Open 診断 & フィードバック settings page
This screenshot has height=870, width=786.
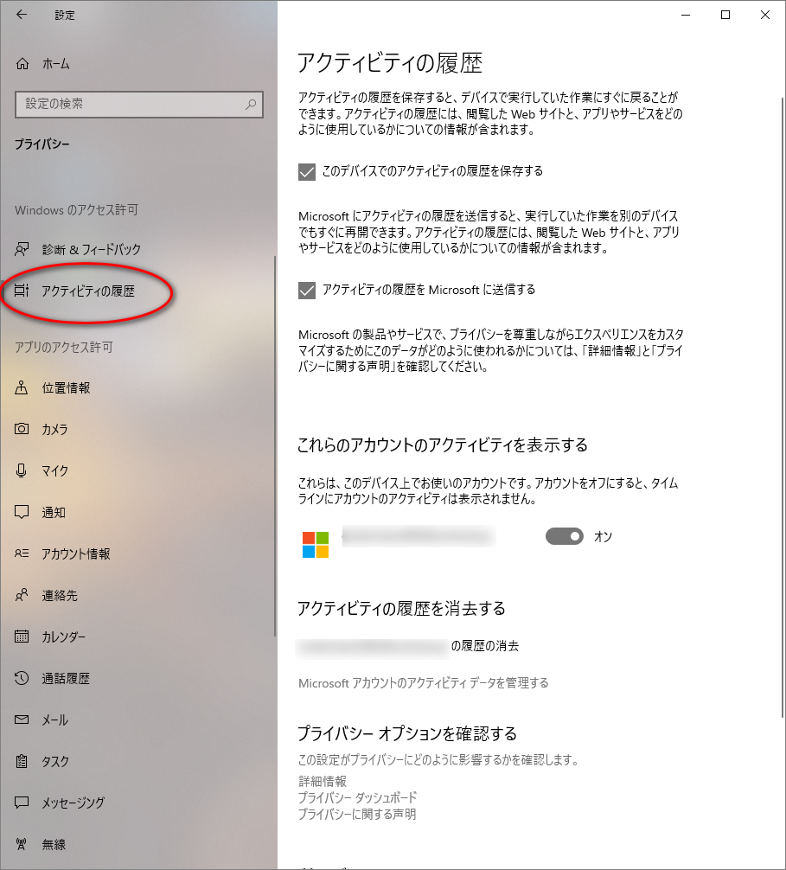click(x=91, y=250)
